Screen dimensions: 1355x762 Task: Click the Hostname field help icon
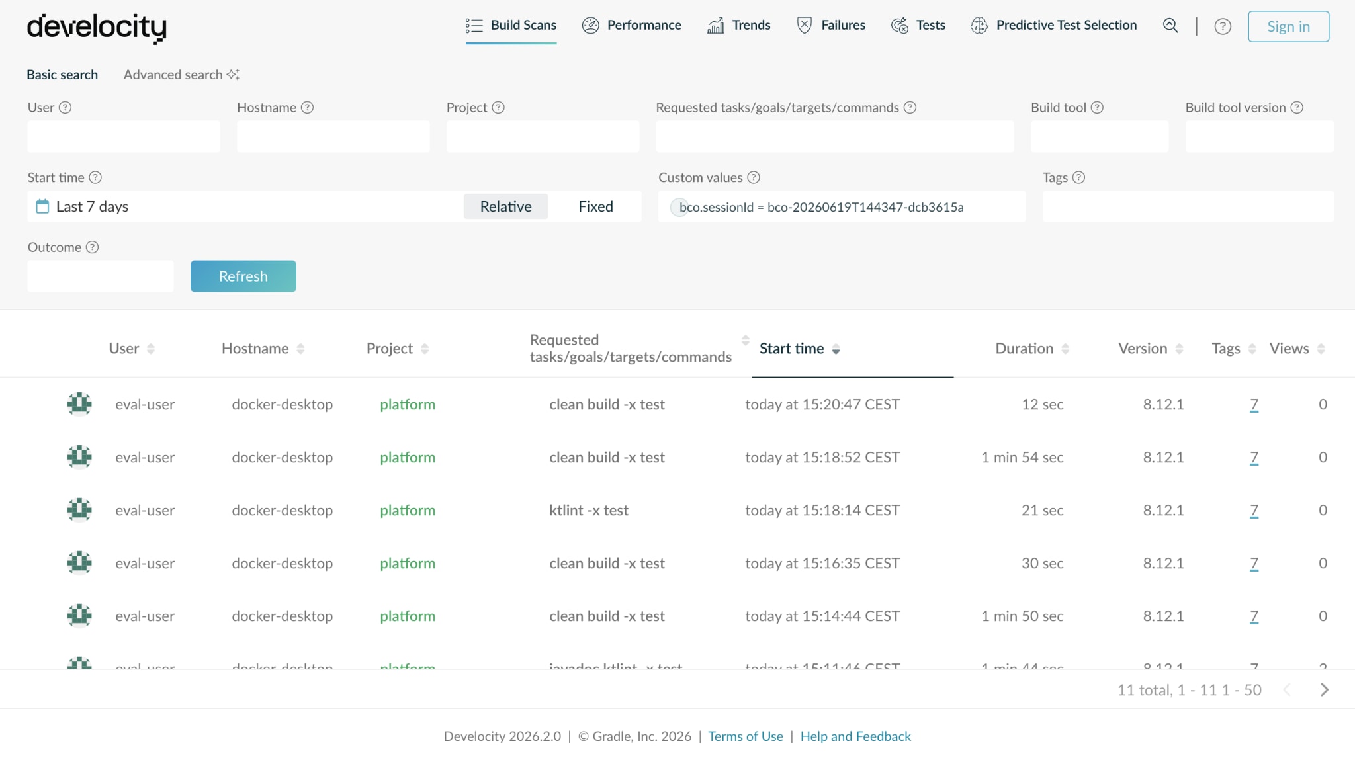307,108
